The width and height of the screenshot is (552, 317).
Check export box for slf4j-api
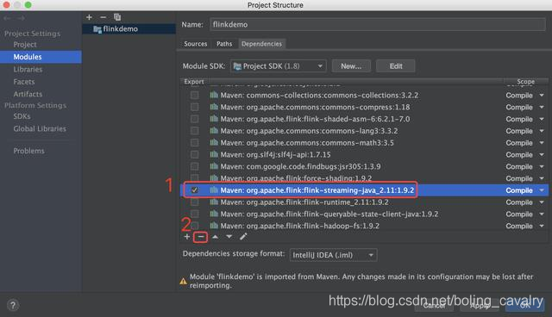tap(194, 155)
